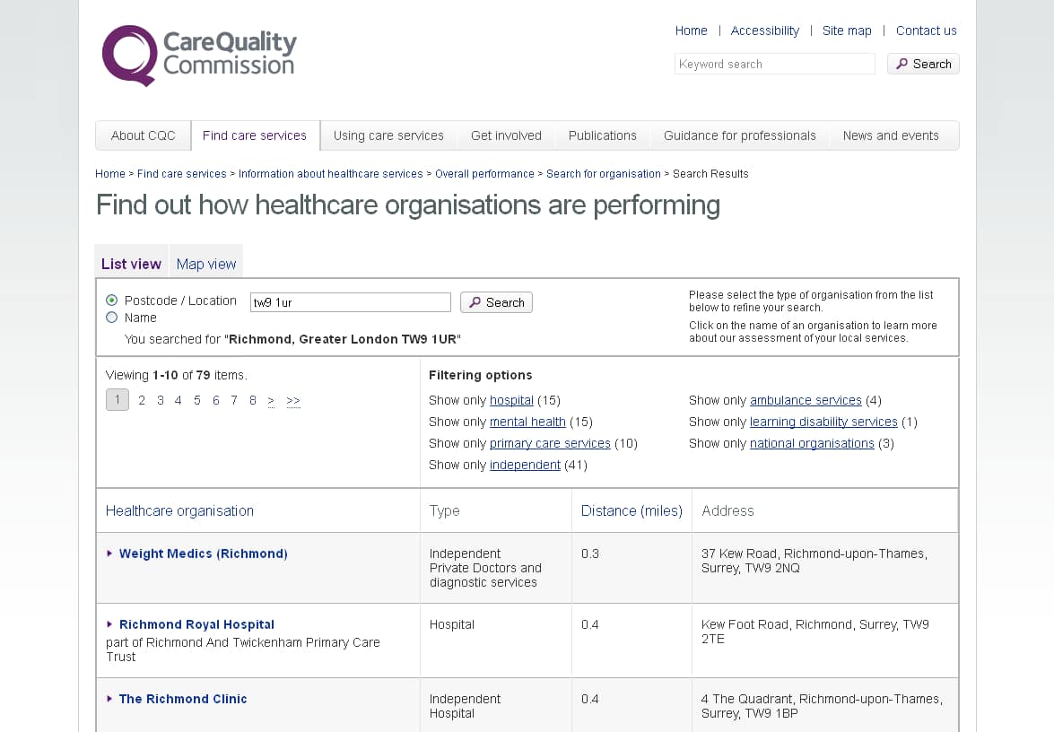Jump to last page double arrow
Screen dimensions: 1054x732
[x=293, y=401]
